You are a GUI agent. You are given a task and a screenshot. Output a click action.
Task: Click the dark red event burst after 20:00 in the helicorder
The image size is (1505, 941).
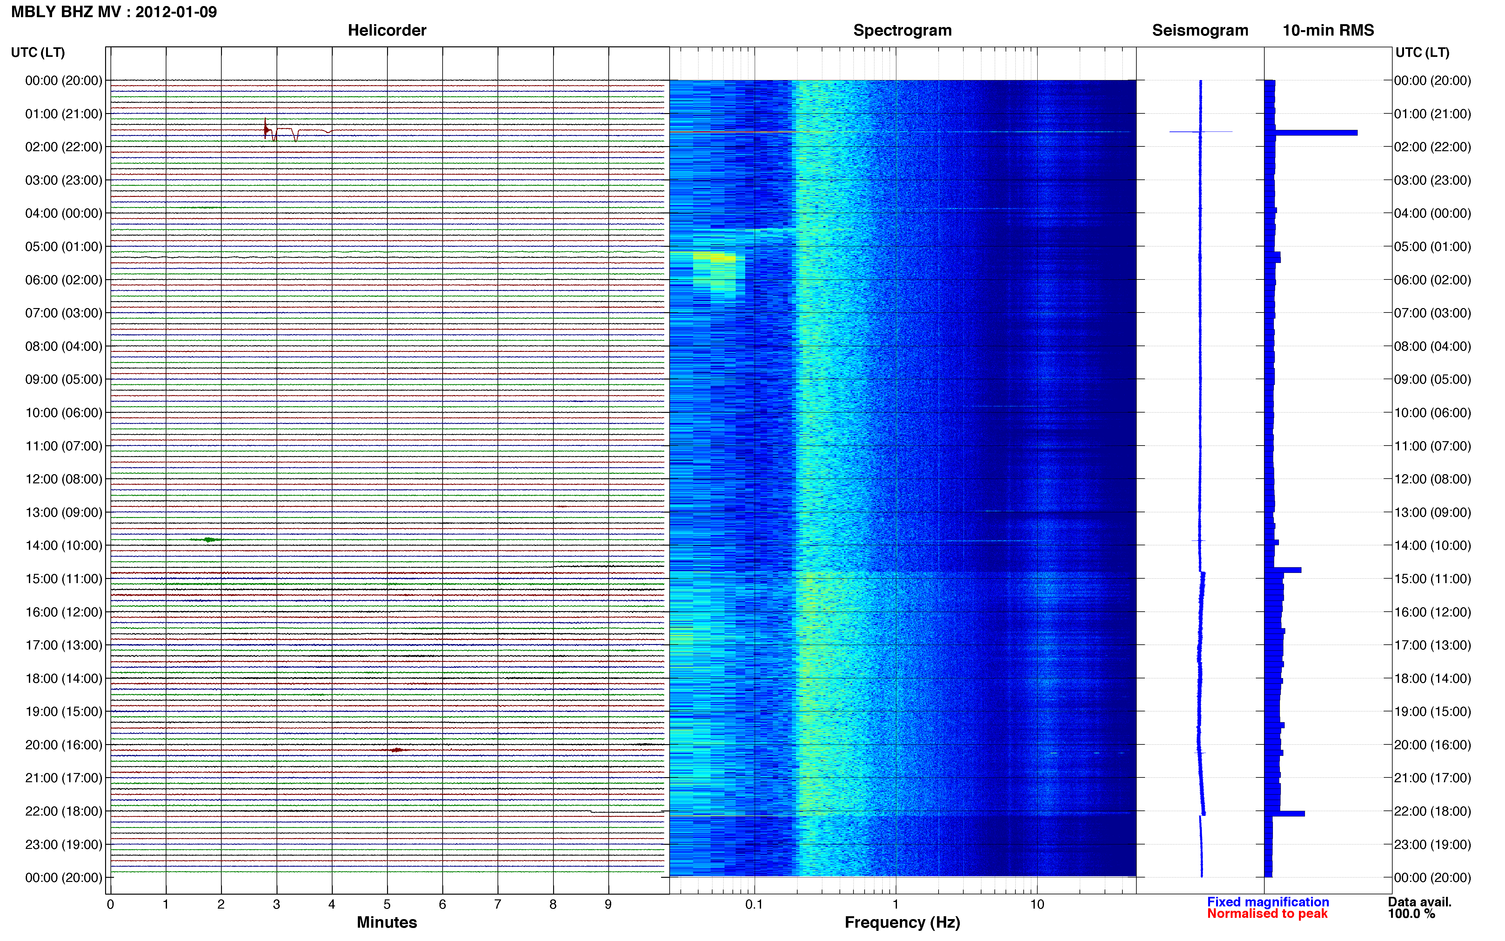pyautogui.click(x=396, y=750)
